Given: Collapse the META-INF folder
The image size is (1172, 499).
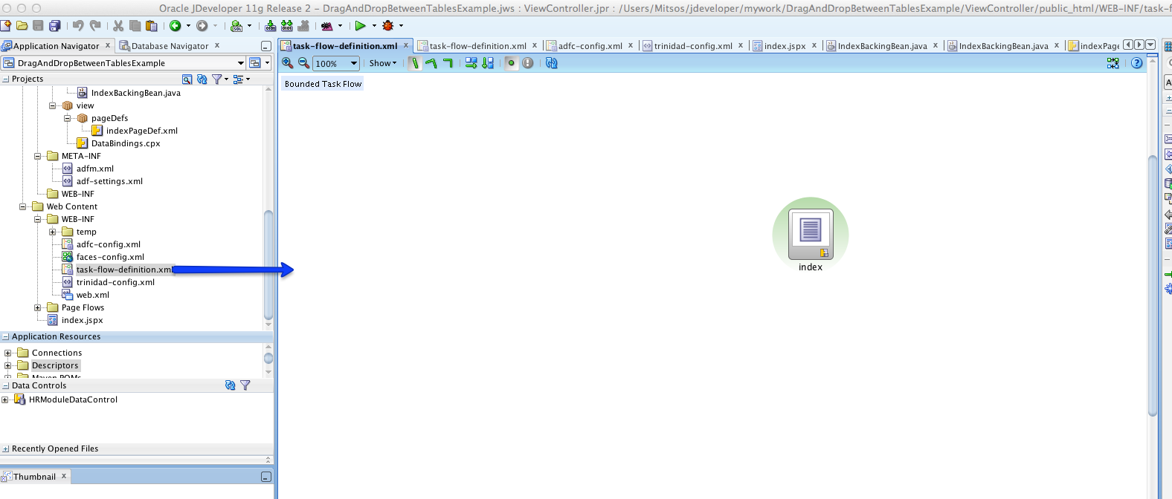Looking at the screenshot, I should [x=38, y=156].
